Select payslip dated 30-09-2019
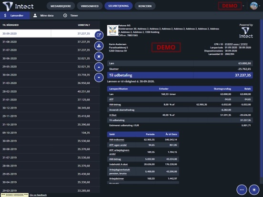 50,141
